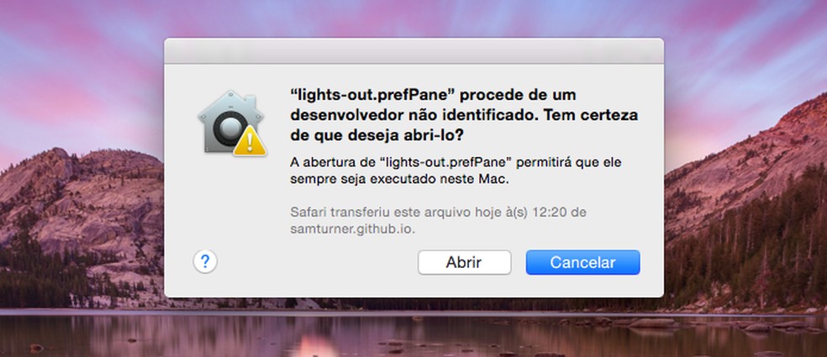Click the gray "Safari transferiu este arquivo" line
The height and width of the screenshot is (357, 827).
[438, 213]
